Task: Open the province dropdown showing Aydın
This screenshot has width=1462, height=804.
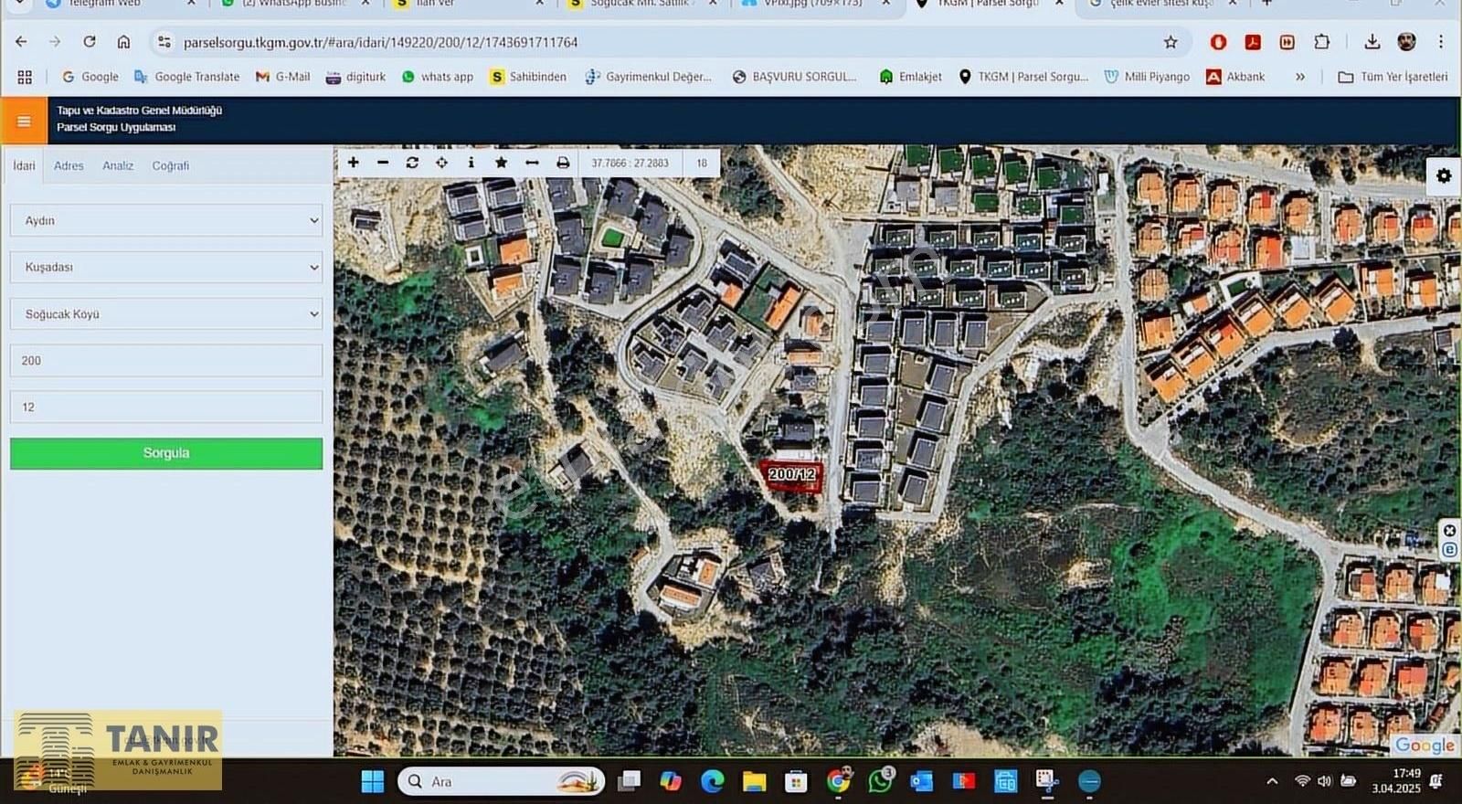Action: [x=166, y=220]
